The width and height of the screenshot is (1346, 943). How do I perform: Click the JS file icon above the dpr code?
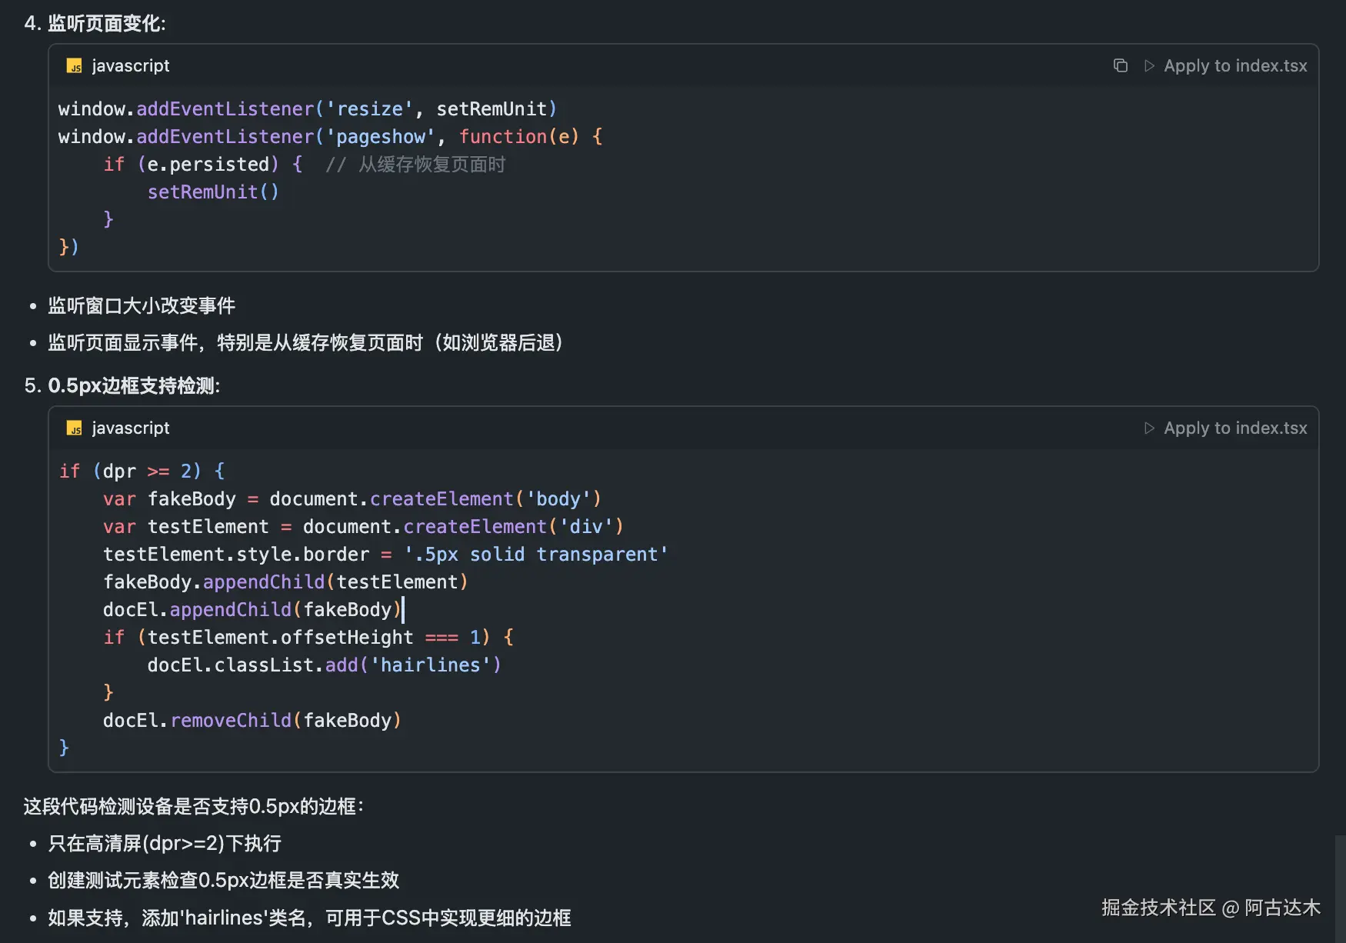tap(75, 428)
